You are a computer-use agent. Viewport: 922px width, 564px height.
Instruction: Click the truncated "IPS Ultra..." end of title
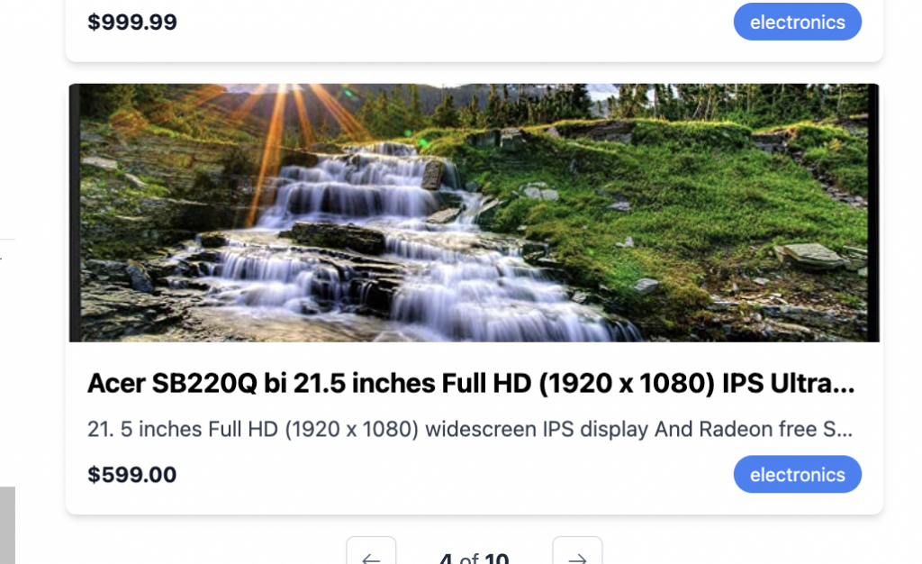788,384
